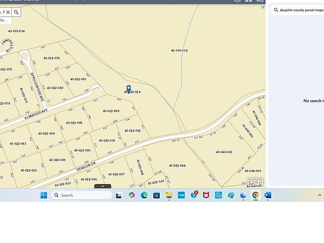Open support assistant icon with red badge
This screenshot has width=324, height=243.
tap(194, 195)
